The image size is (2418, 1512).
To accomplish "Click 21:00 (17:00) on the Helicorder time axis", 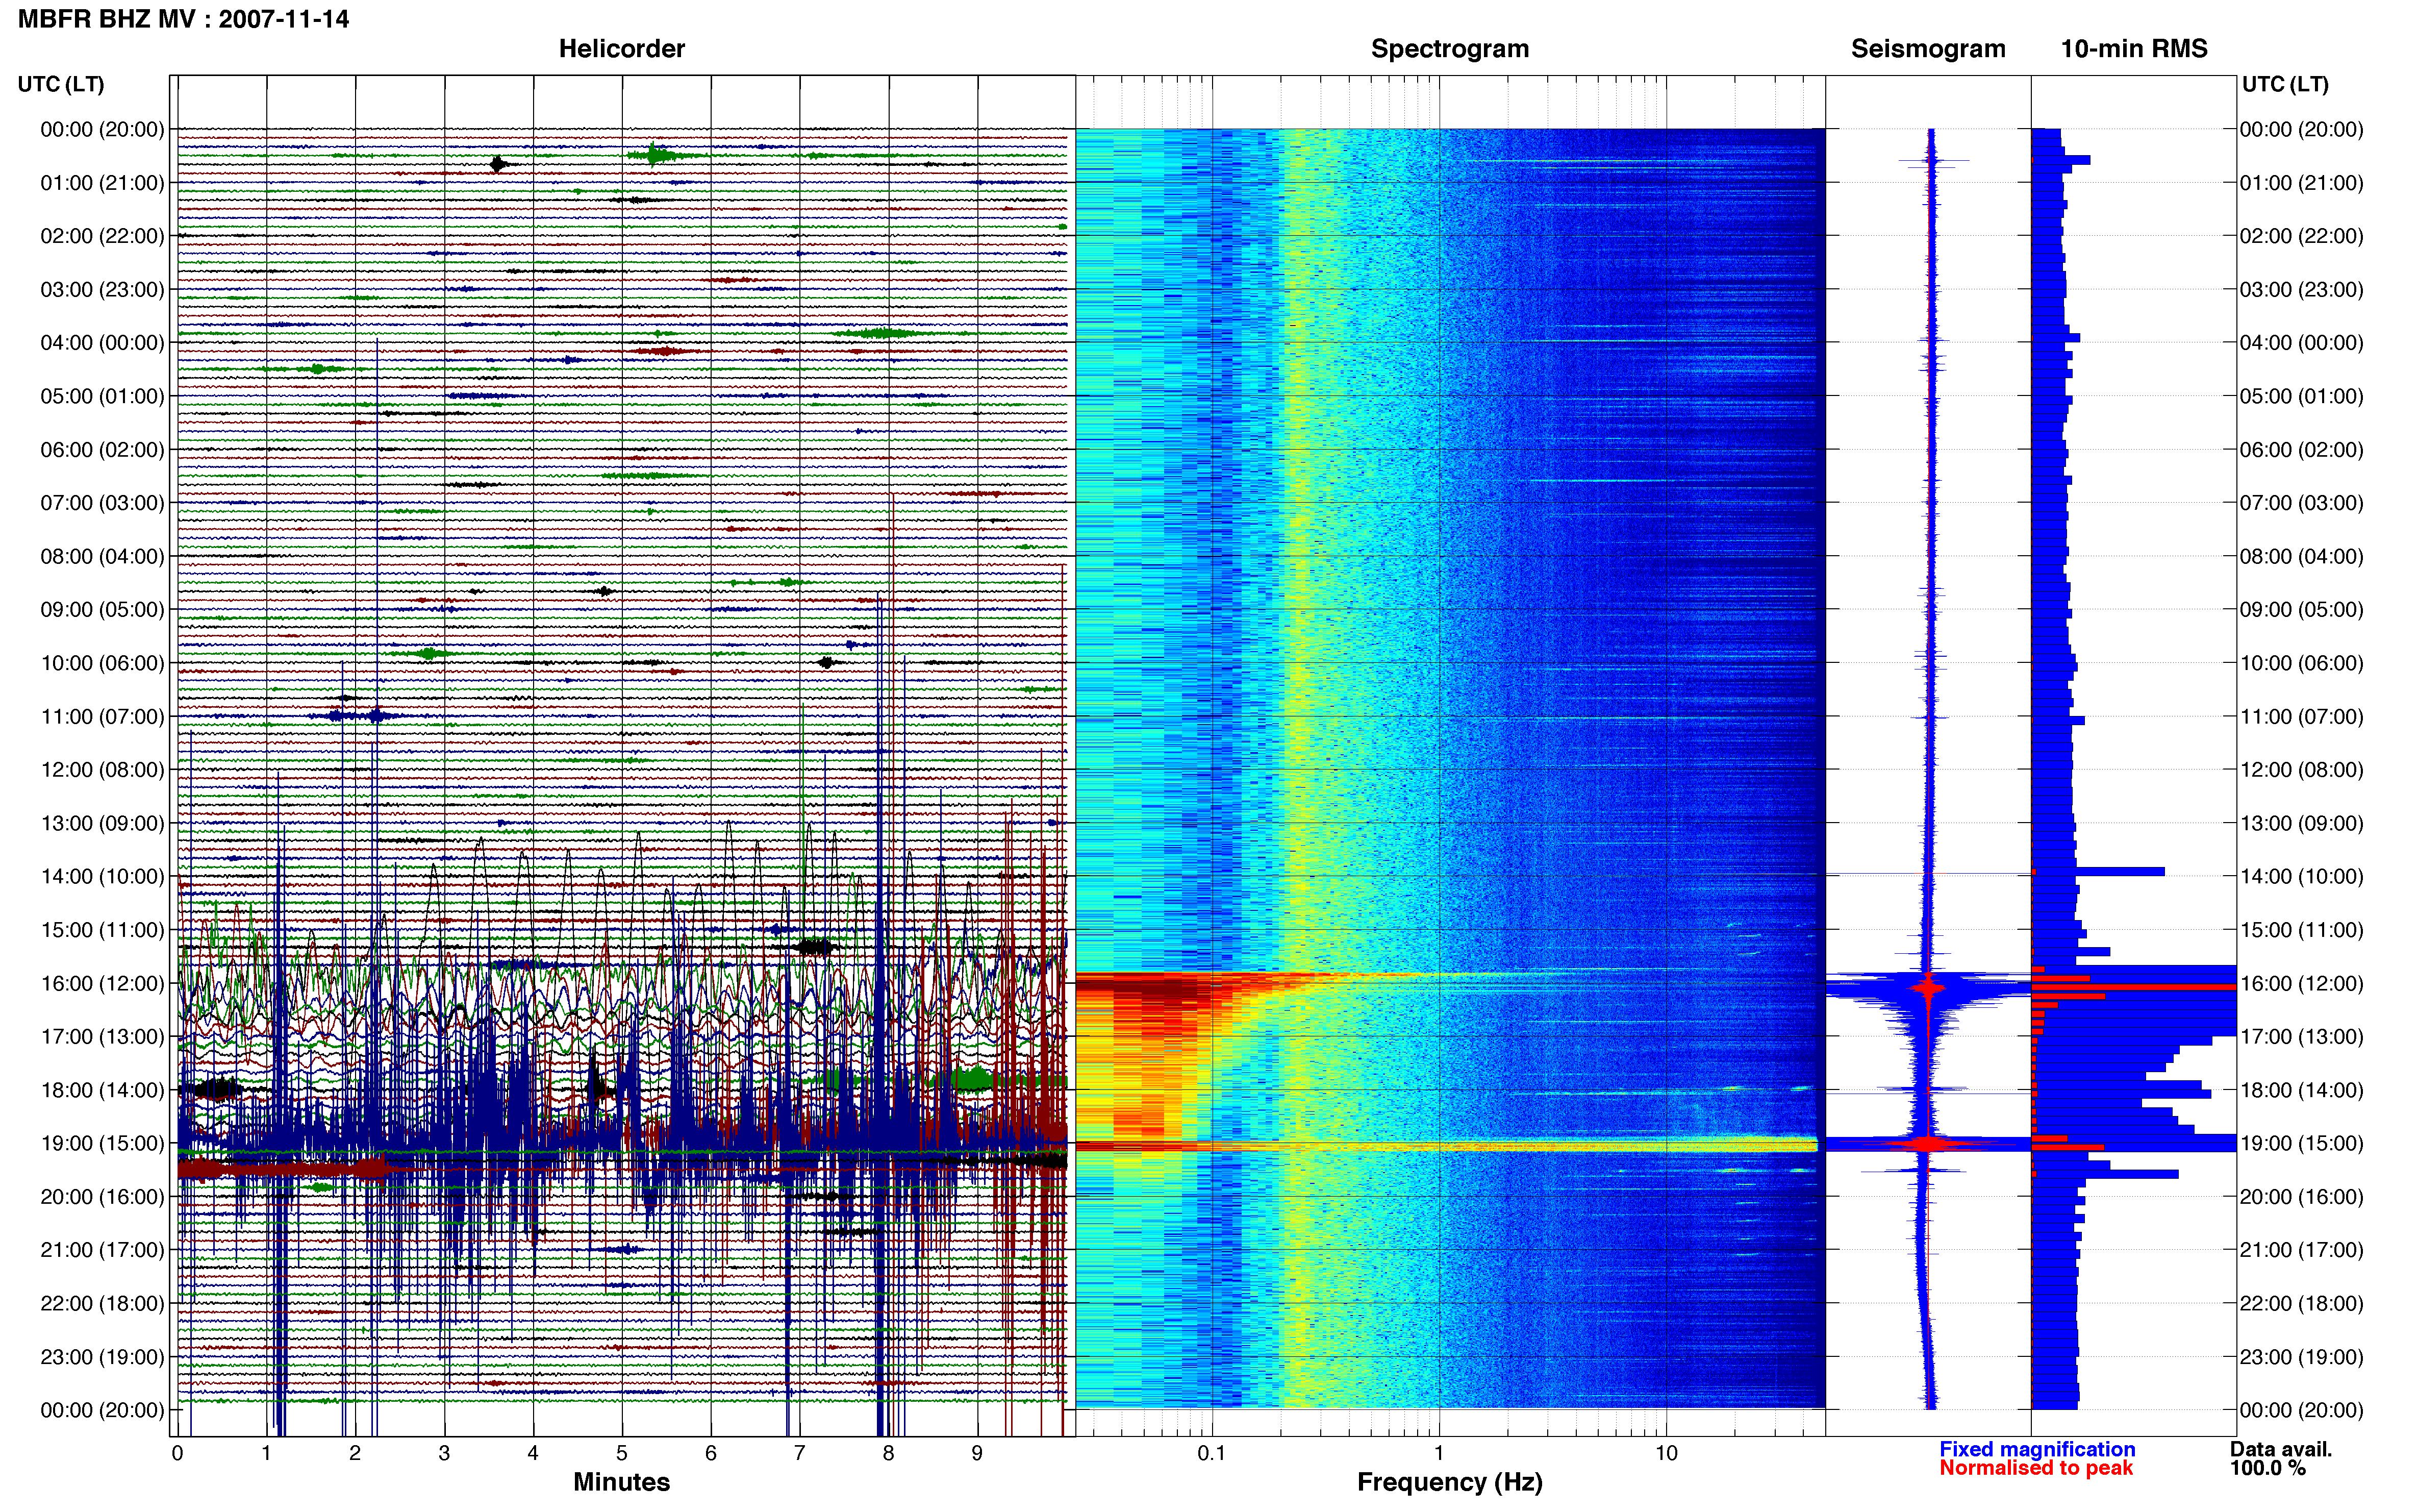I will click(x=102, y=1250).
